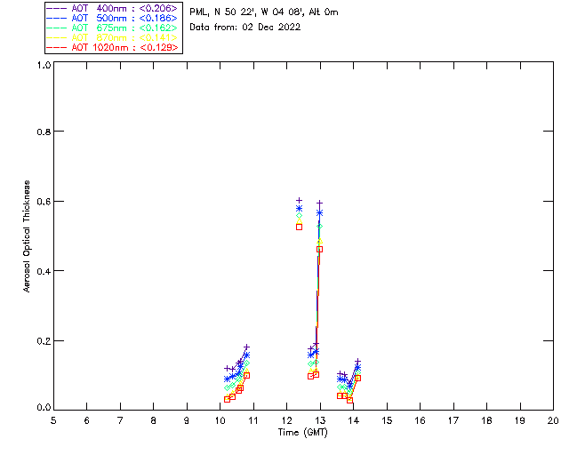Image resolution: width=569 pixels, height=455 pixels.
Task: Click the Time (GMT) axis label
Action: point(302,433)
